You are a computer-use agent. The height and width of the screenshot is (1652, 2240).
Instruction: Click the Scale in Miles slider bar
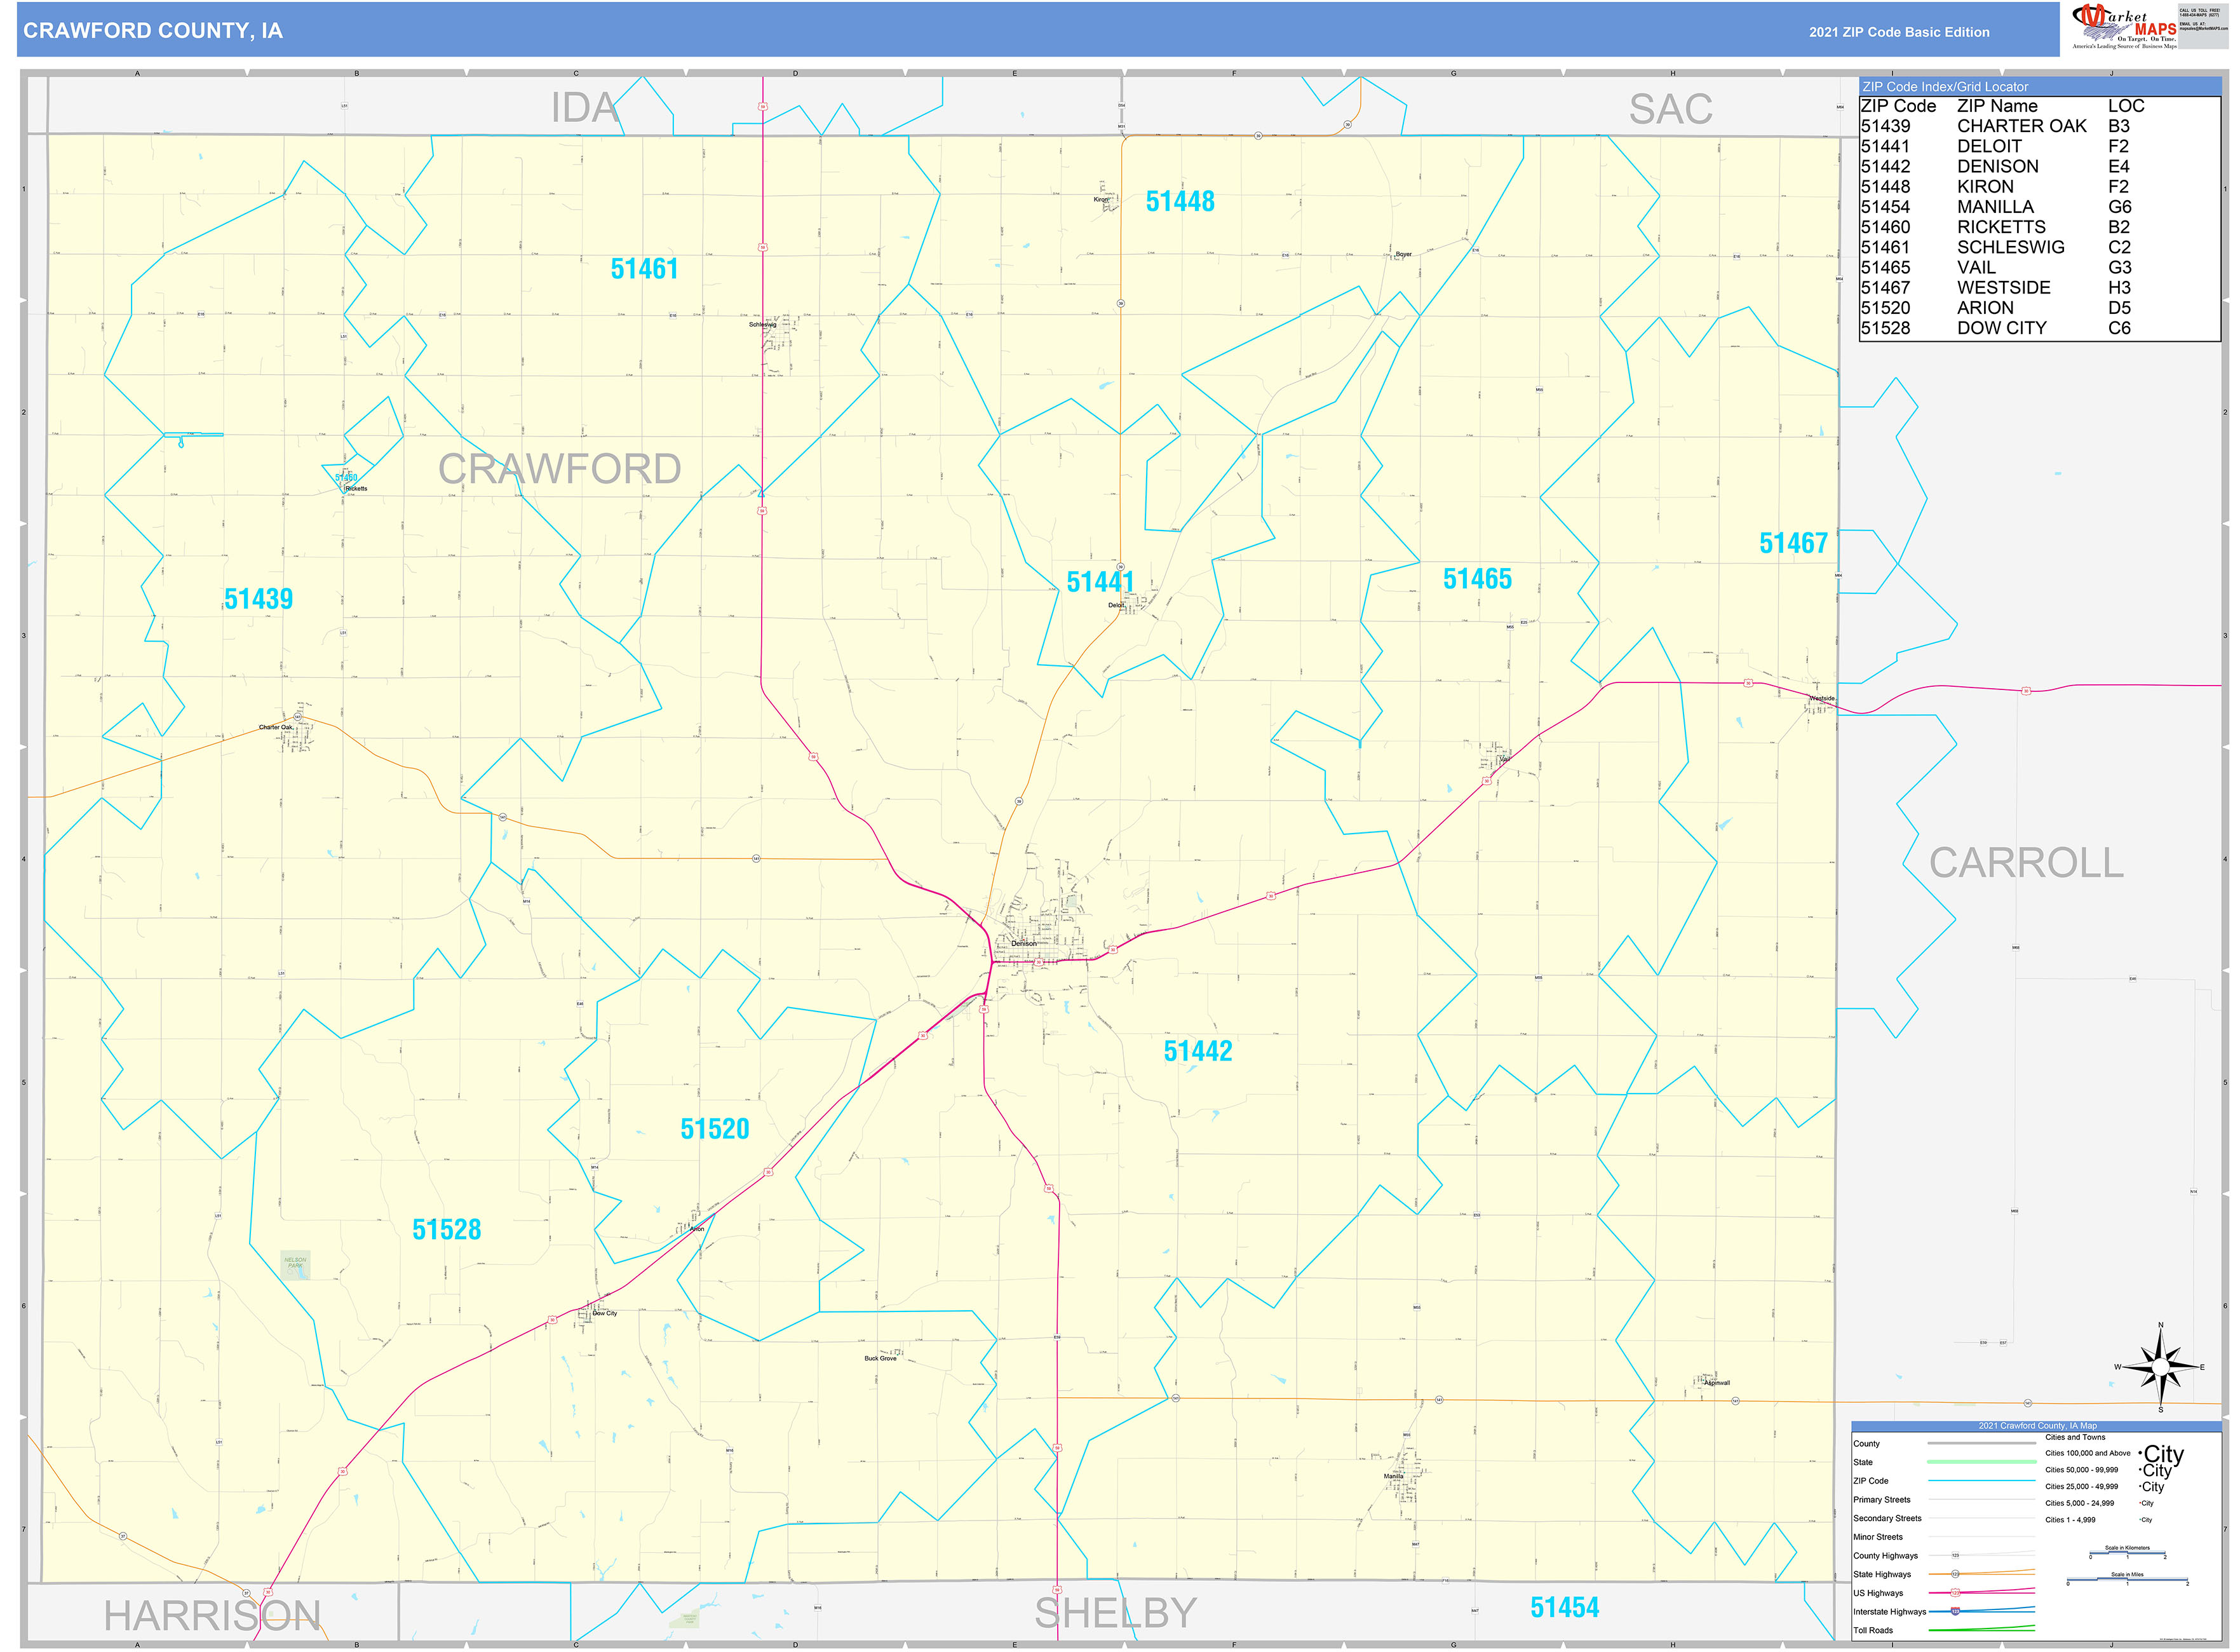(2127, 1579)
